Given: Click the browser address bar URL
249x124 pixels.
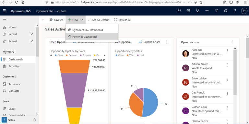Looking at the screenshot, I should pyautogui.click(x=121, y=2).
